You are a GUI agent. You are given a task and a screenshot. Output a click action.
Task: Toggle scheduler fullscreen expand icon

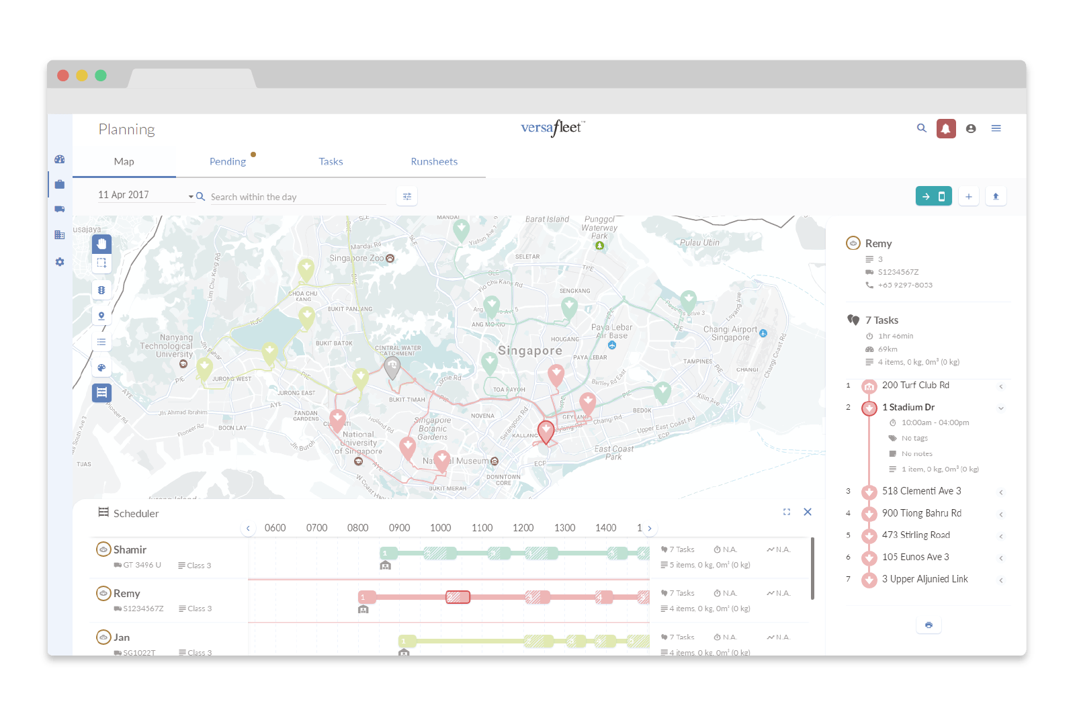787,512
